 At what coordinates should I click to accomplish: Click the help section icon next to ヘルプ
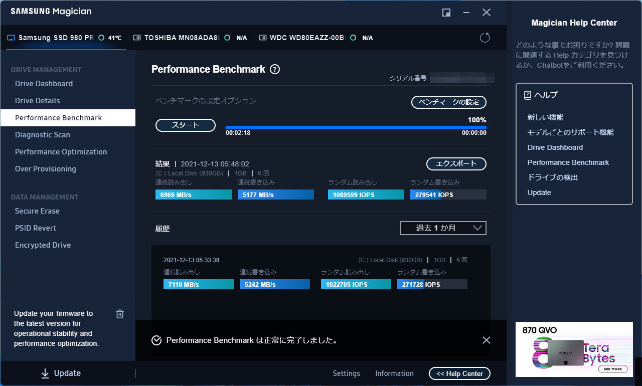pos(527,95)
